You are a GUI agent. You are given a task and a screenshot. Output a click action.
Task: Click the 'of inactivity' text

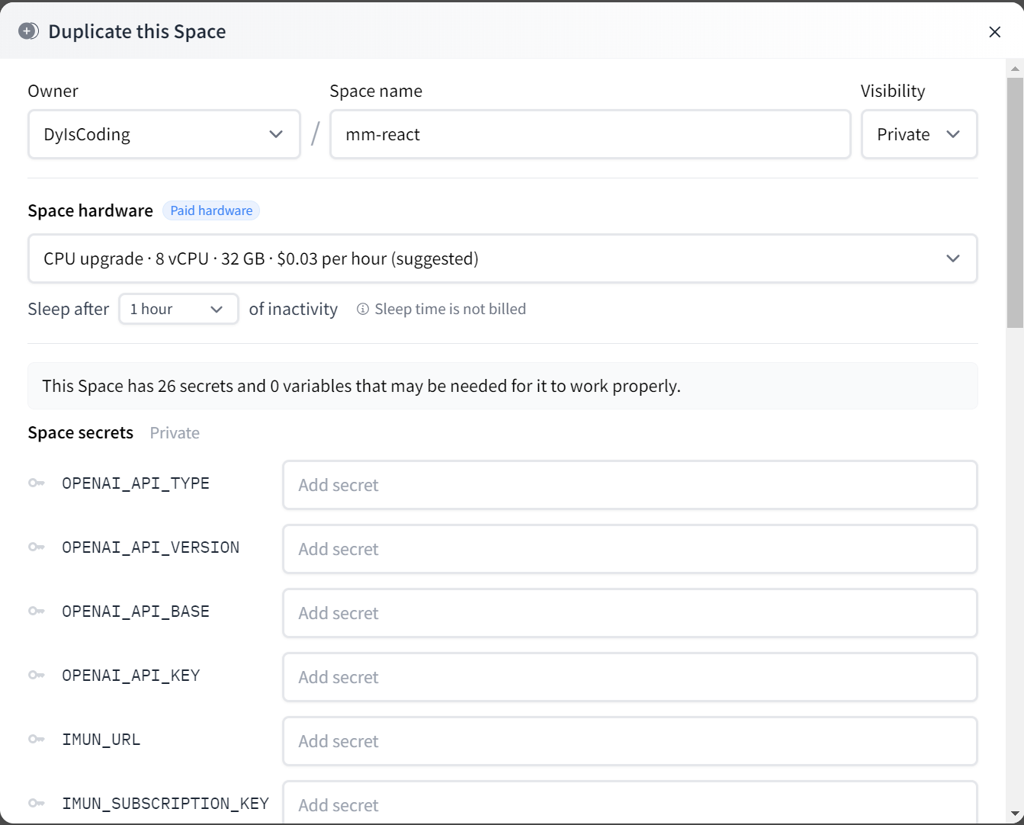click(x=294, y=309)
